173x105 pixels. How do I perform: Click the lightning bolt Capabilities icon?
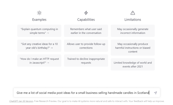(86, 13)
